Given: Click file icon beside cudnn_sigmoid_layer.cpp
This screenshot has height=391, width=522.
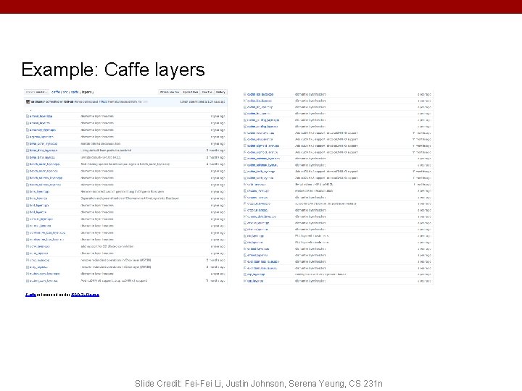Looking at the screenshot, I should pos(245,146).
